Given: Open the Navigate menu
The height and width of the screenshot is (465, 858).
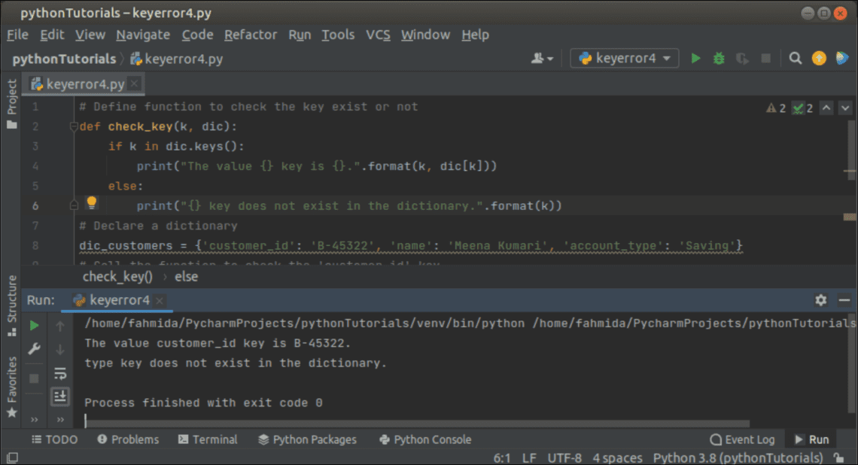Looking at the screenshot, I should 143,35.
